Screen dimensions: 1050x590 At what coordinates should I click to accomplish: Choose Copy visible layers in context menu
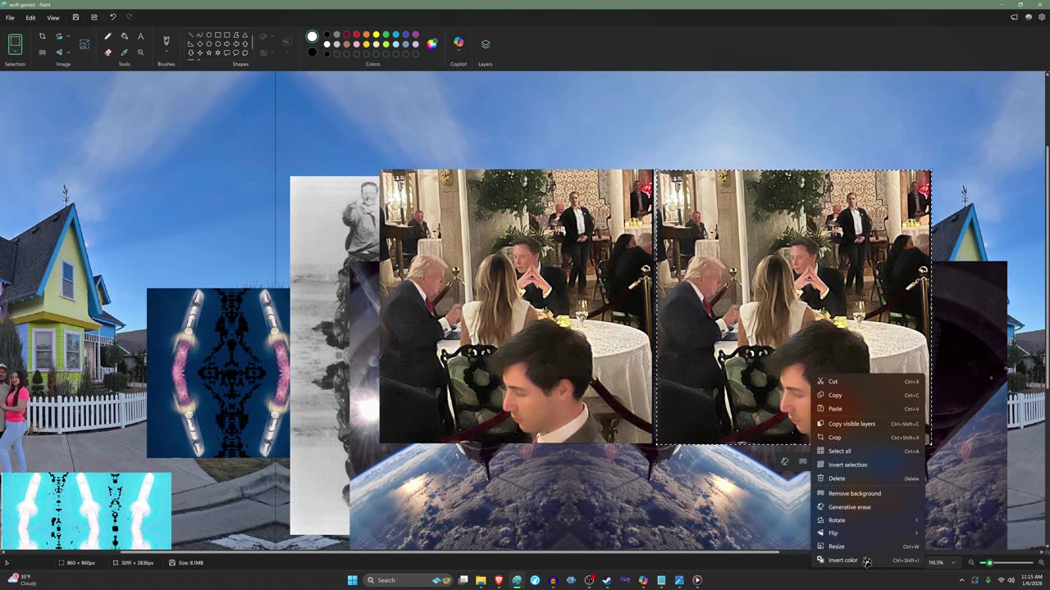[868, 424]
